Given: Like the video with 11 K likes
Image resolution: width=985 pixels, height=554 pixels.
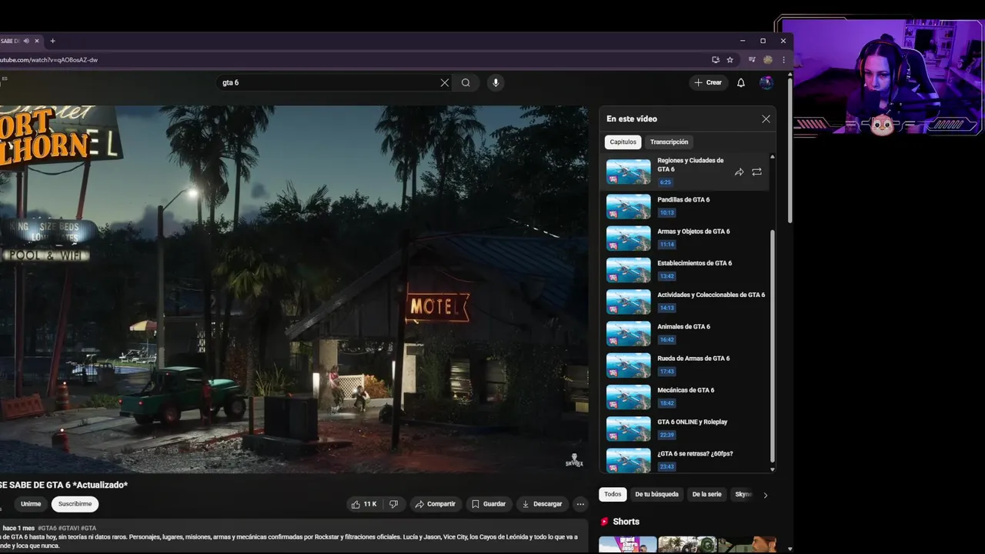Looking at the screenshot, I should click(364, 504).
